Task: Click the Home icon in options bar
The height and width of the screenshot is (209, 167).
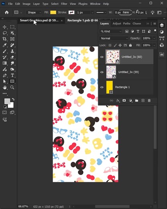Action: (x=6, y=12)
